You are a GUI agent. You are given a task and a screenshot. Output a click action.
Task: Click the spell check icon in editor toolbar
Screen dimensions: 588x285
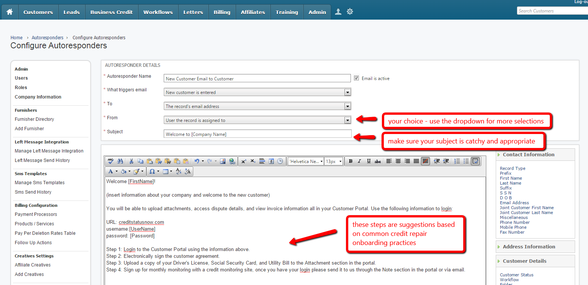(x=110, y=161)
